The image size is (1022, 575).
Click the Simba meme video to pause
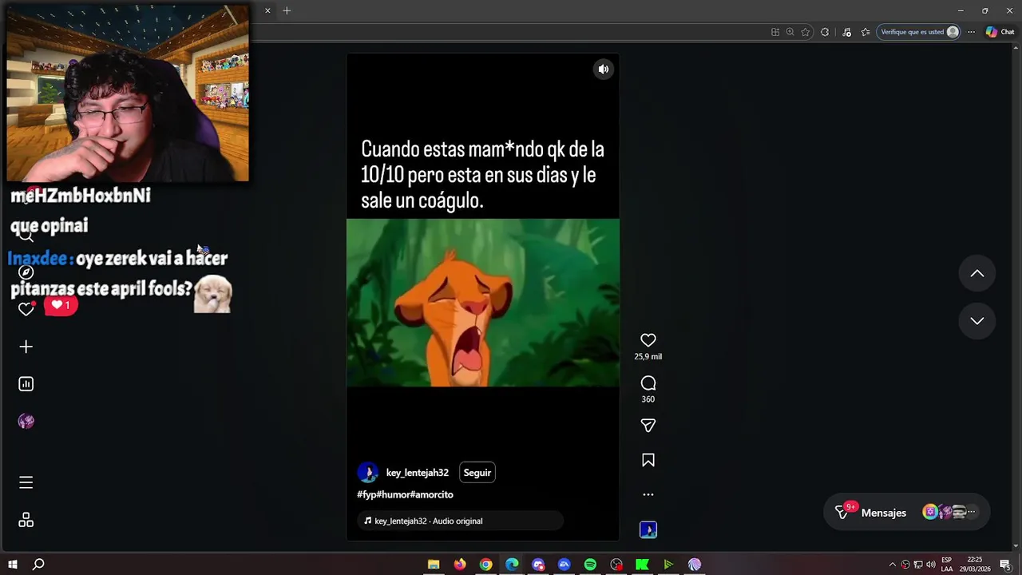(x=483, y=303)
